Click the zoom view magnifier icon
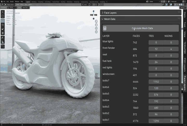The image size is (187, 126). tap(96, 22)
